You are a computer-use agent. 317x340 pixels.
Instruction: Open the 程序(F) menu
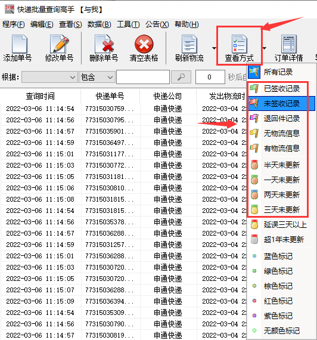click(14, 24)
